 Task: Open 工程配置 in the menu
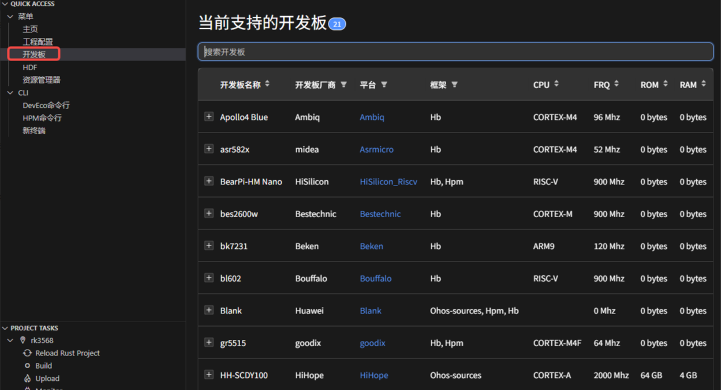click(38, 41)
